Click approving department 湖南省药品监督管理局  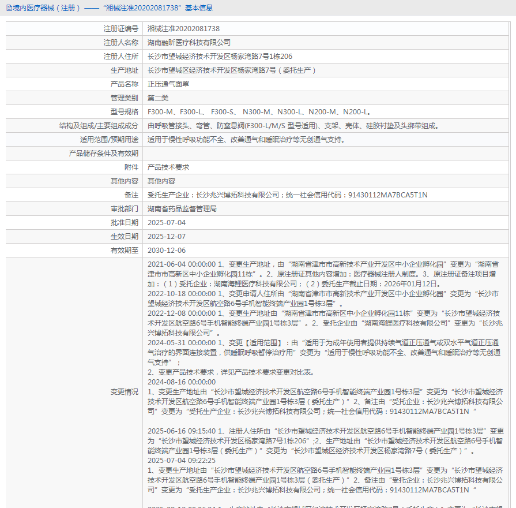click(x=182, y=208)
